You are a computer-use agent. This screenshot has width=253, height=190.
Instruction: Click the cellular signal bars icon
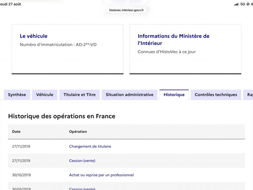tap(237, 4)
